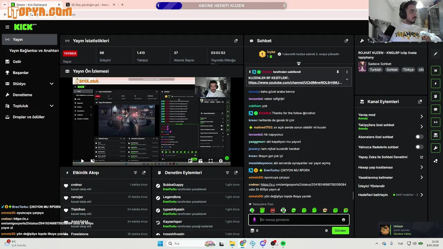Open Discord from the taskbar
Screen dimensions: 443x249
point(263,243)
